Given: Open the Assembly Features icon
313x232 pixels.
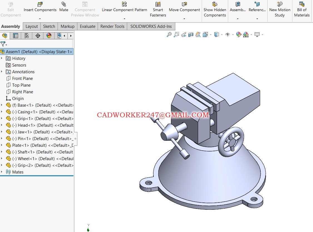Looking at the screenshot, I should point(238,4).
